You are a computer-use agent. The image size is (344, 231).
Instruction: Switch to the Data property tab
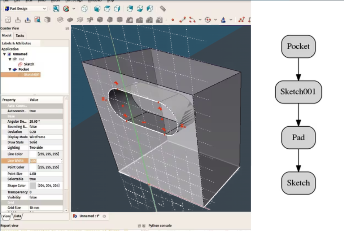[18, 216]
